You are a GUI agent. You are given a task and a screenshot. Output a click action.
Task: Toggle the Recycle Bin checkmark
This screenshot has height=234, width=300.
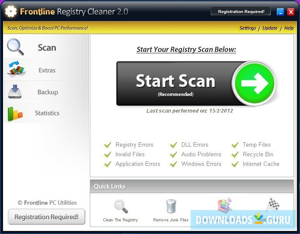pos(235,155)
